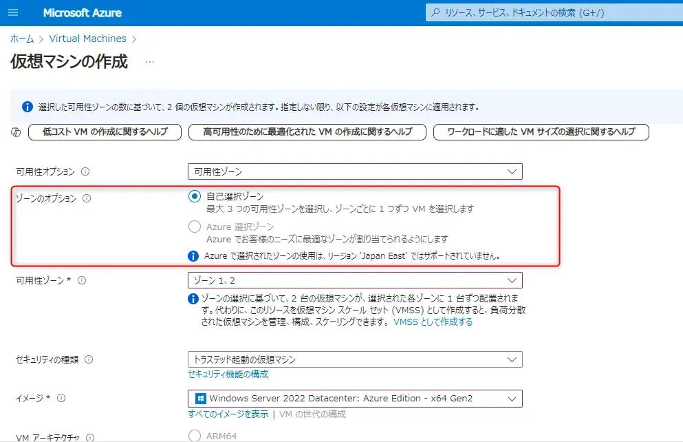Open the イメージ dropdown with Windows Server 2022
683x442 pixels.
coord(354,398)
